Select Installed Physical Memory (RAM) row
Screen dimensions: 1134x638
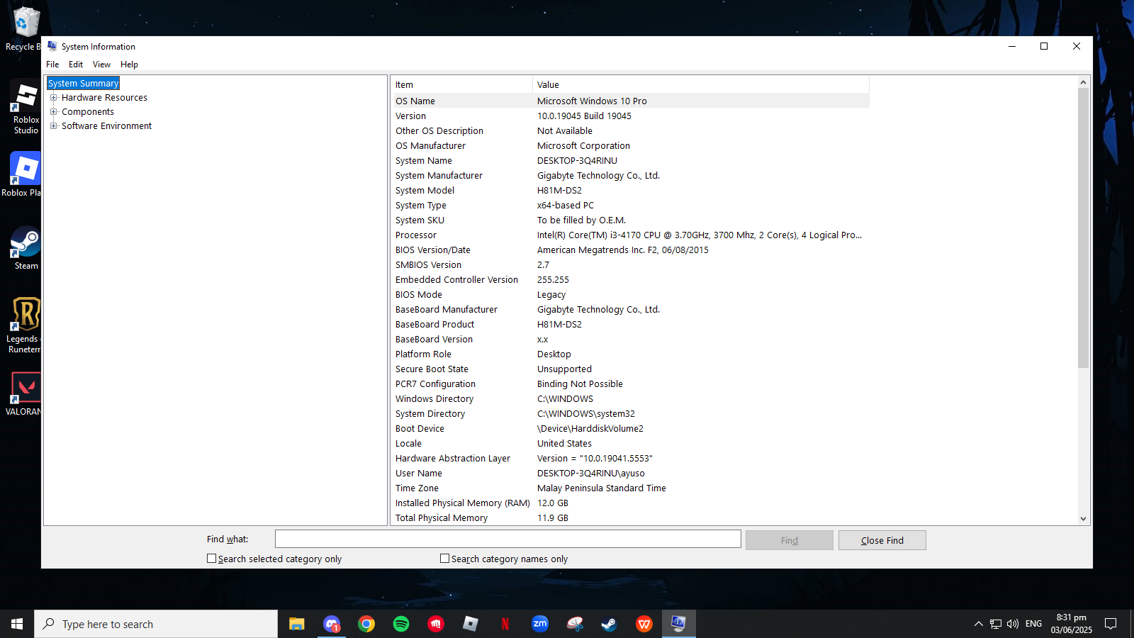coord(630,503)
